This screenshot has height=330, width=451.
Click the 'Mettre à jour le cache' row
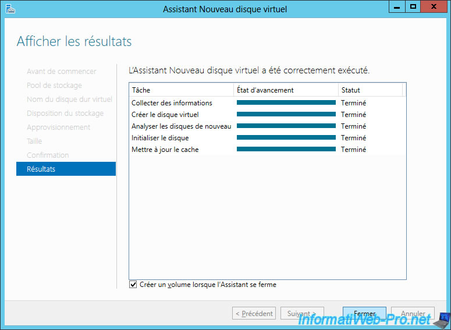click(268, 150)
